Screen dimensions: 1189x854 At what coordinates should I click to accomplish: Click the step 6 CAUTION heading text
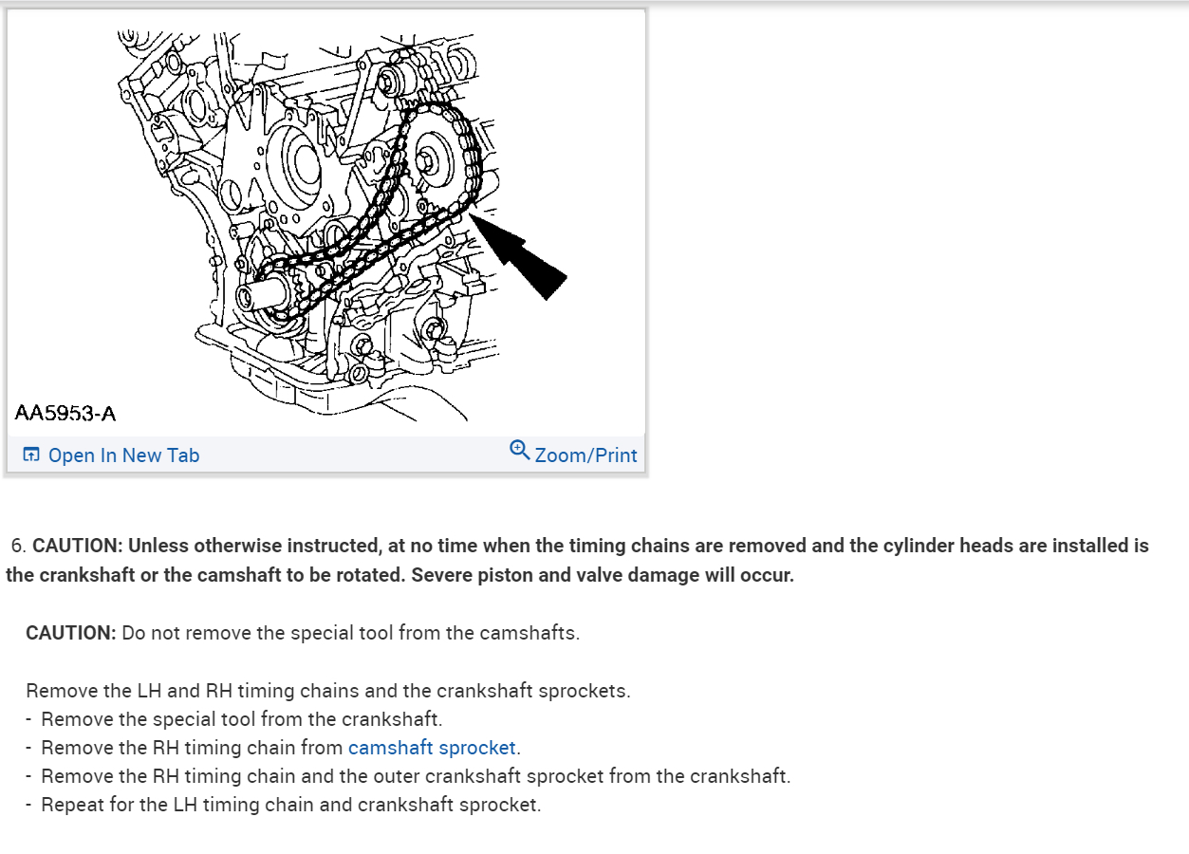[577, 561]
